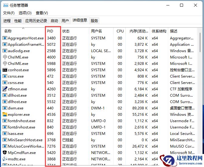Select the 详细信息 tab
204x167 pixels.
80,20
